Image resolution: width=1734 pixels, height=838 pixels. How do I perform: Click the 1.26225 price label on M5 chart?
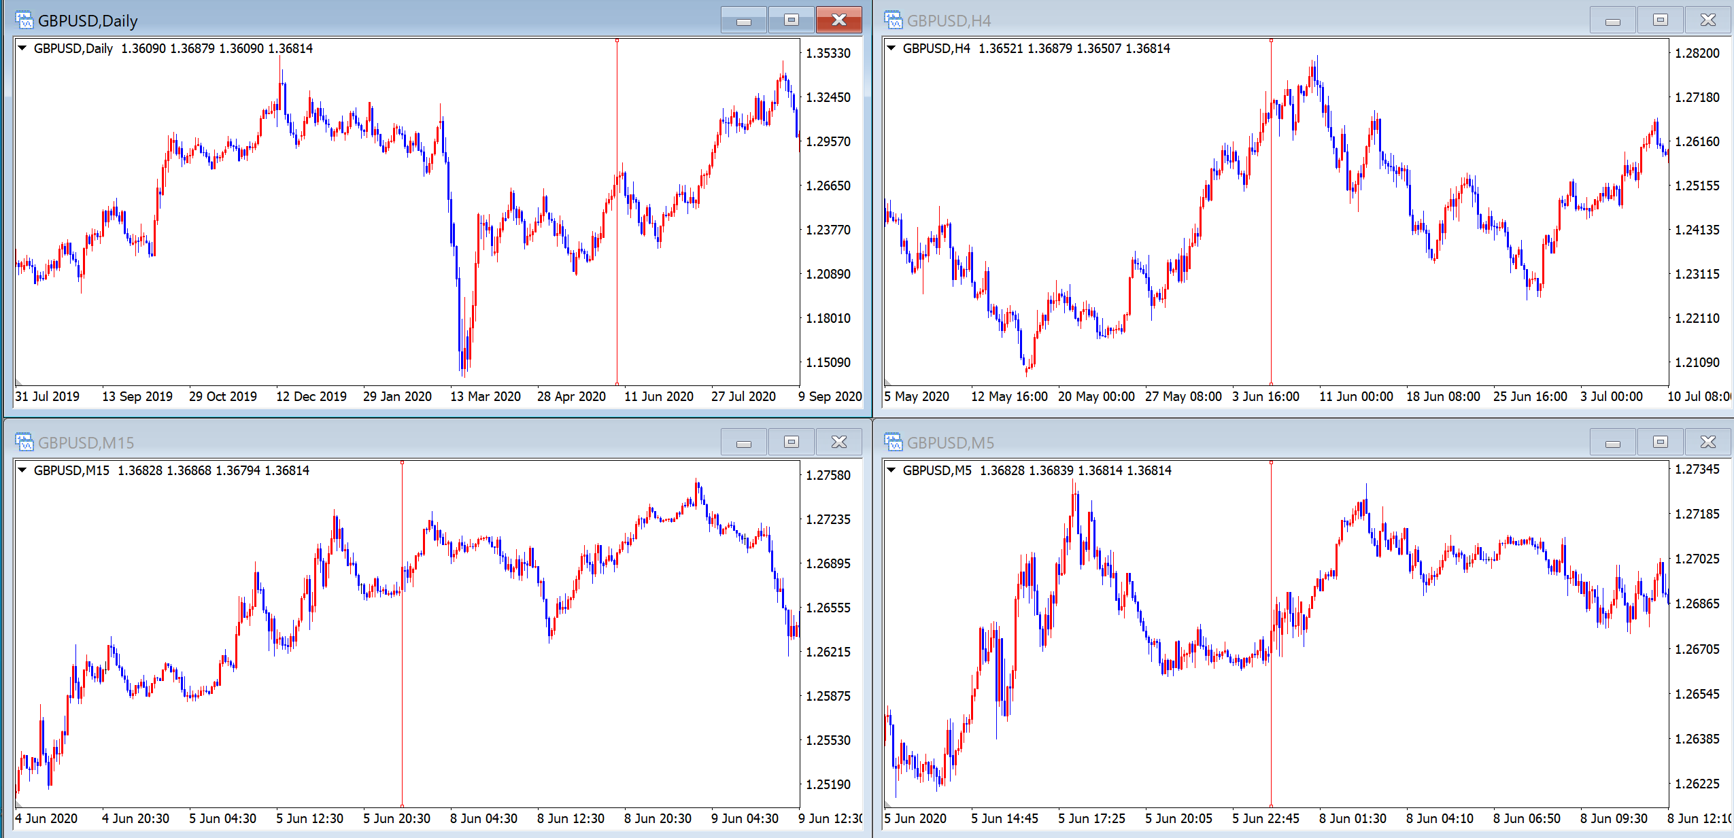(x=1697, y=784)
